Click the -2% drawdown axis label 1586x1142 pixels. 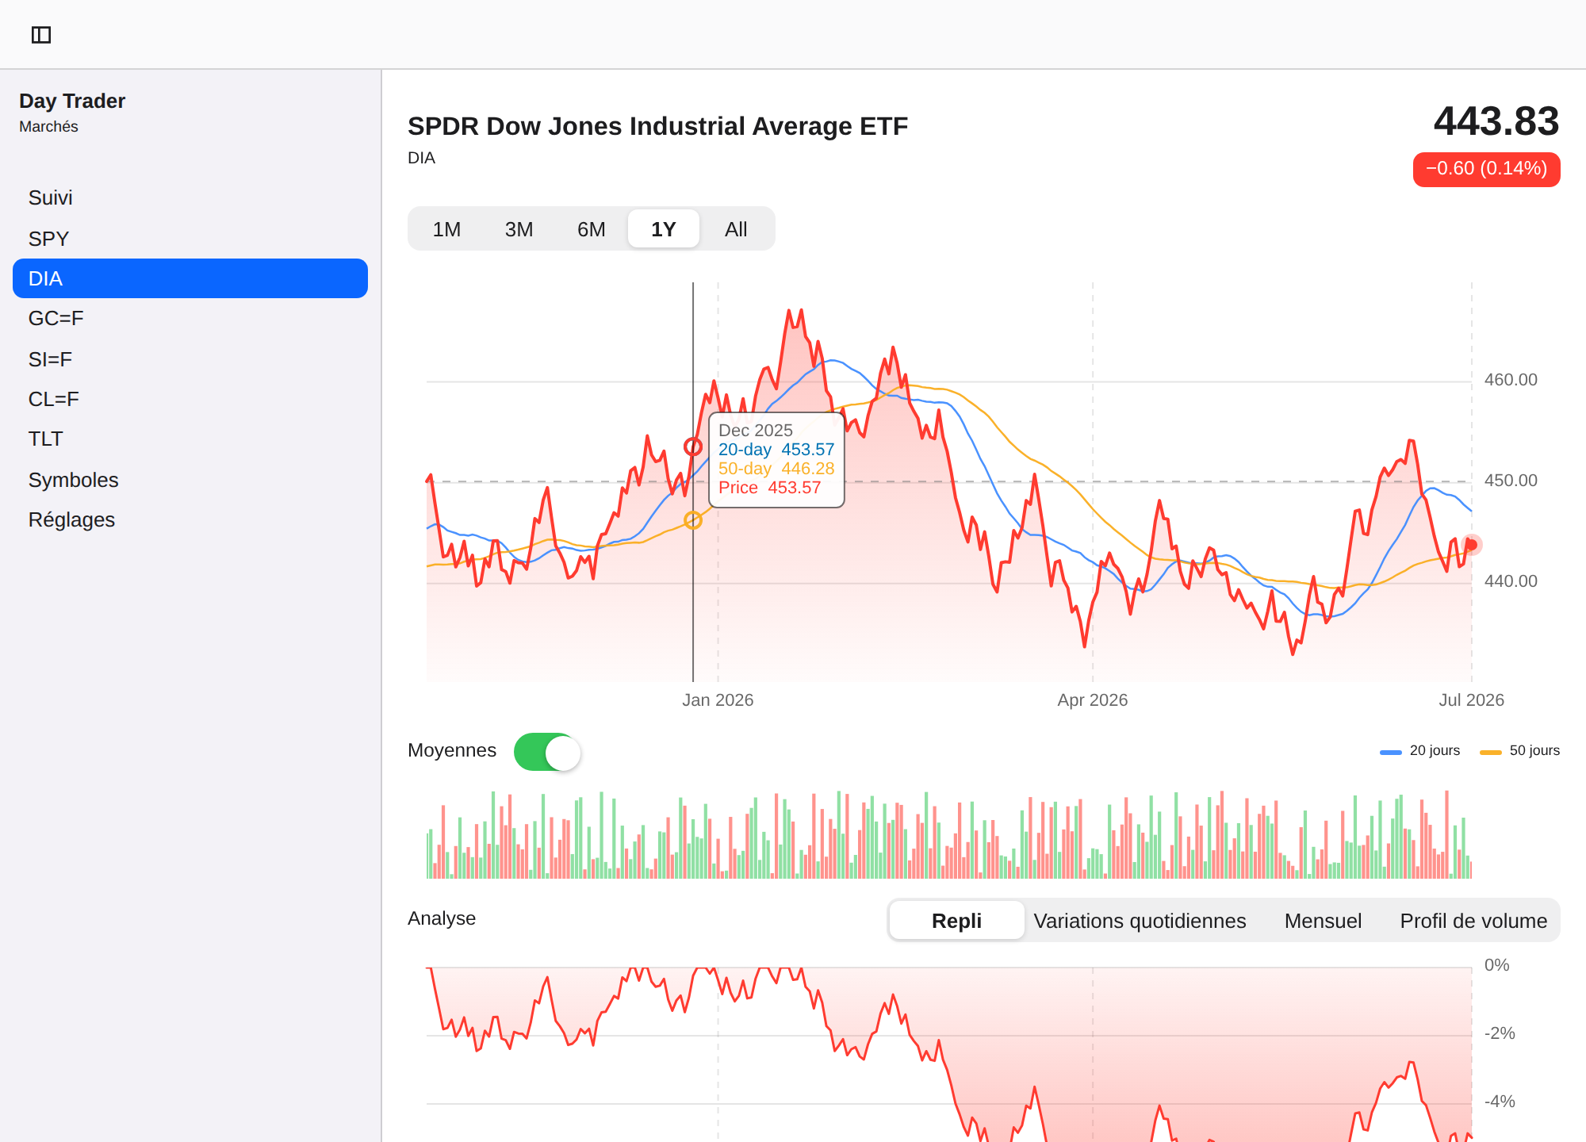click(1500, 1033)
